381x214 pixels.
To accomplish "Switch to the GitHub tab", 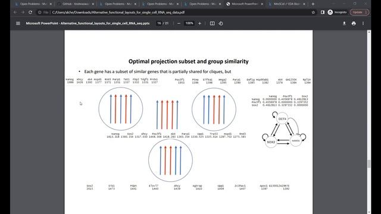I will [76, 4].
